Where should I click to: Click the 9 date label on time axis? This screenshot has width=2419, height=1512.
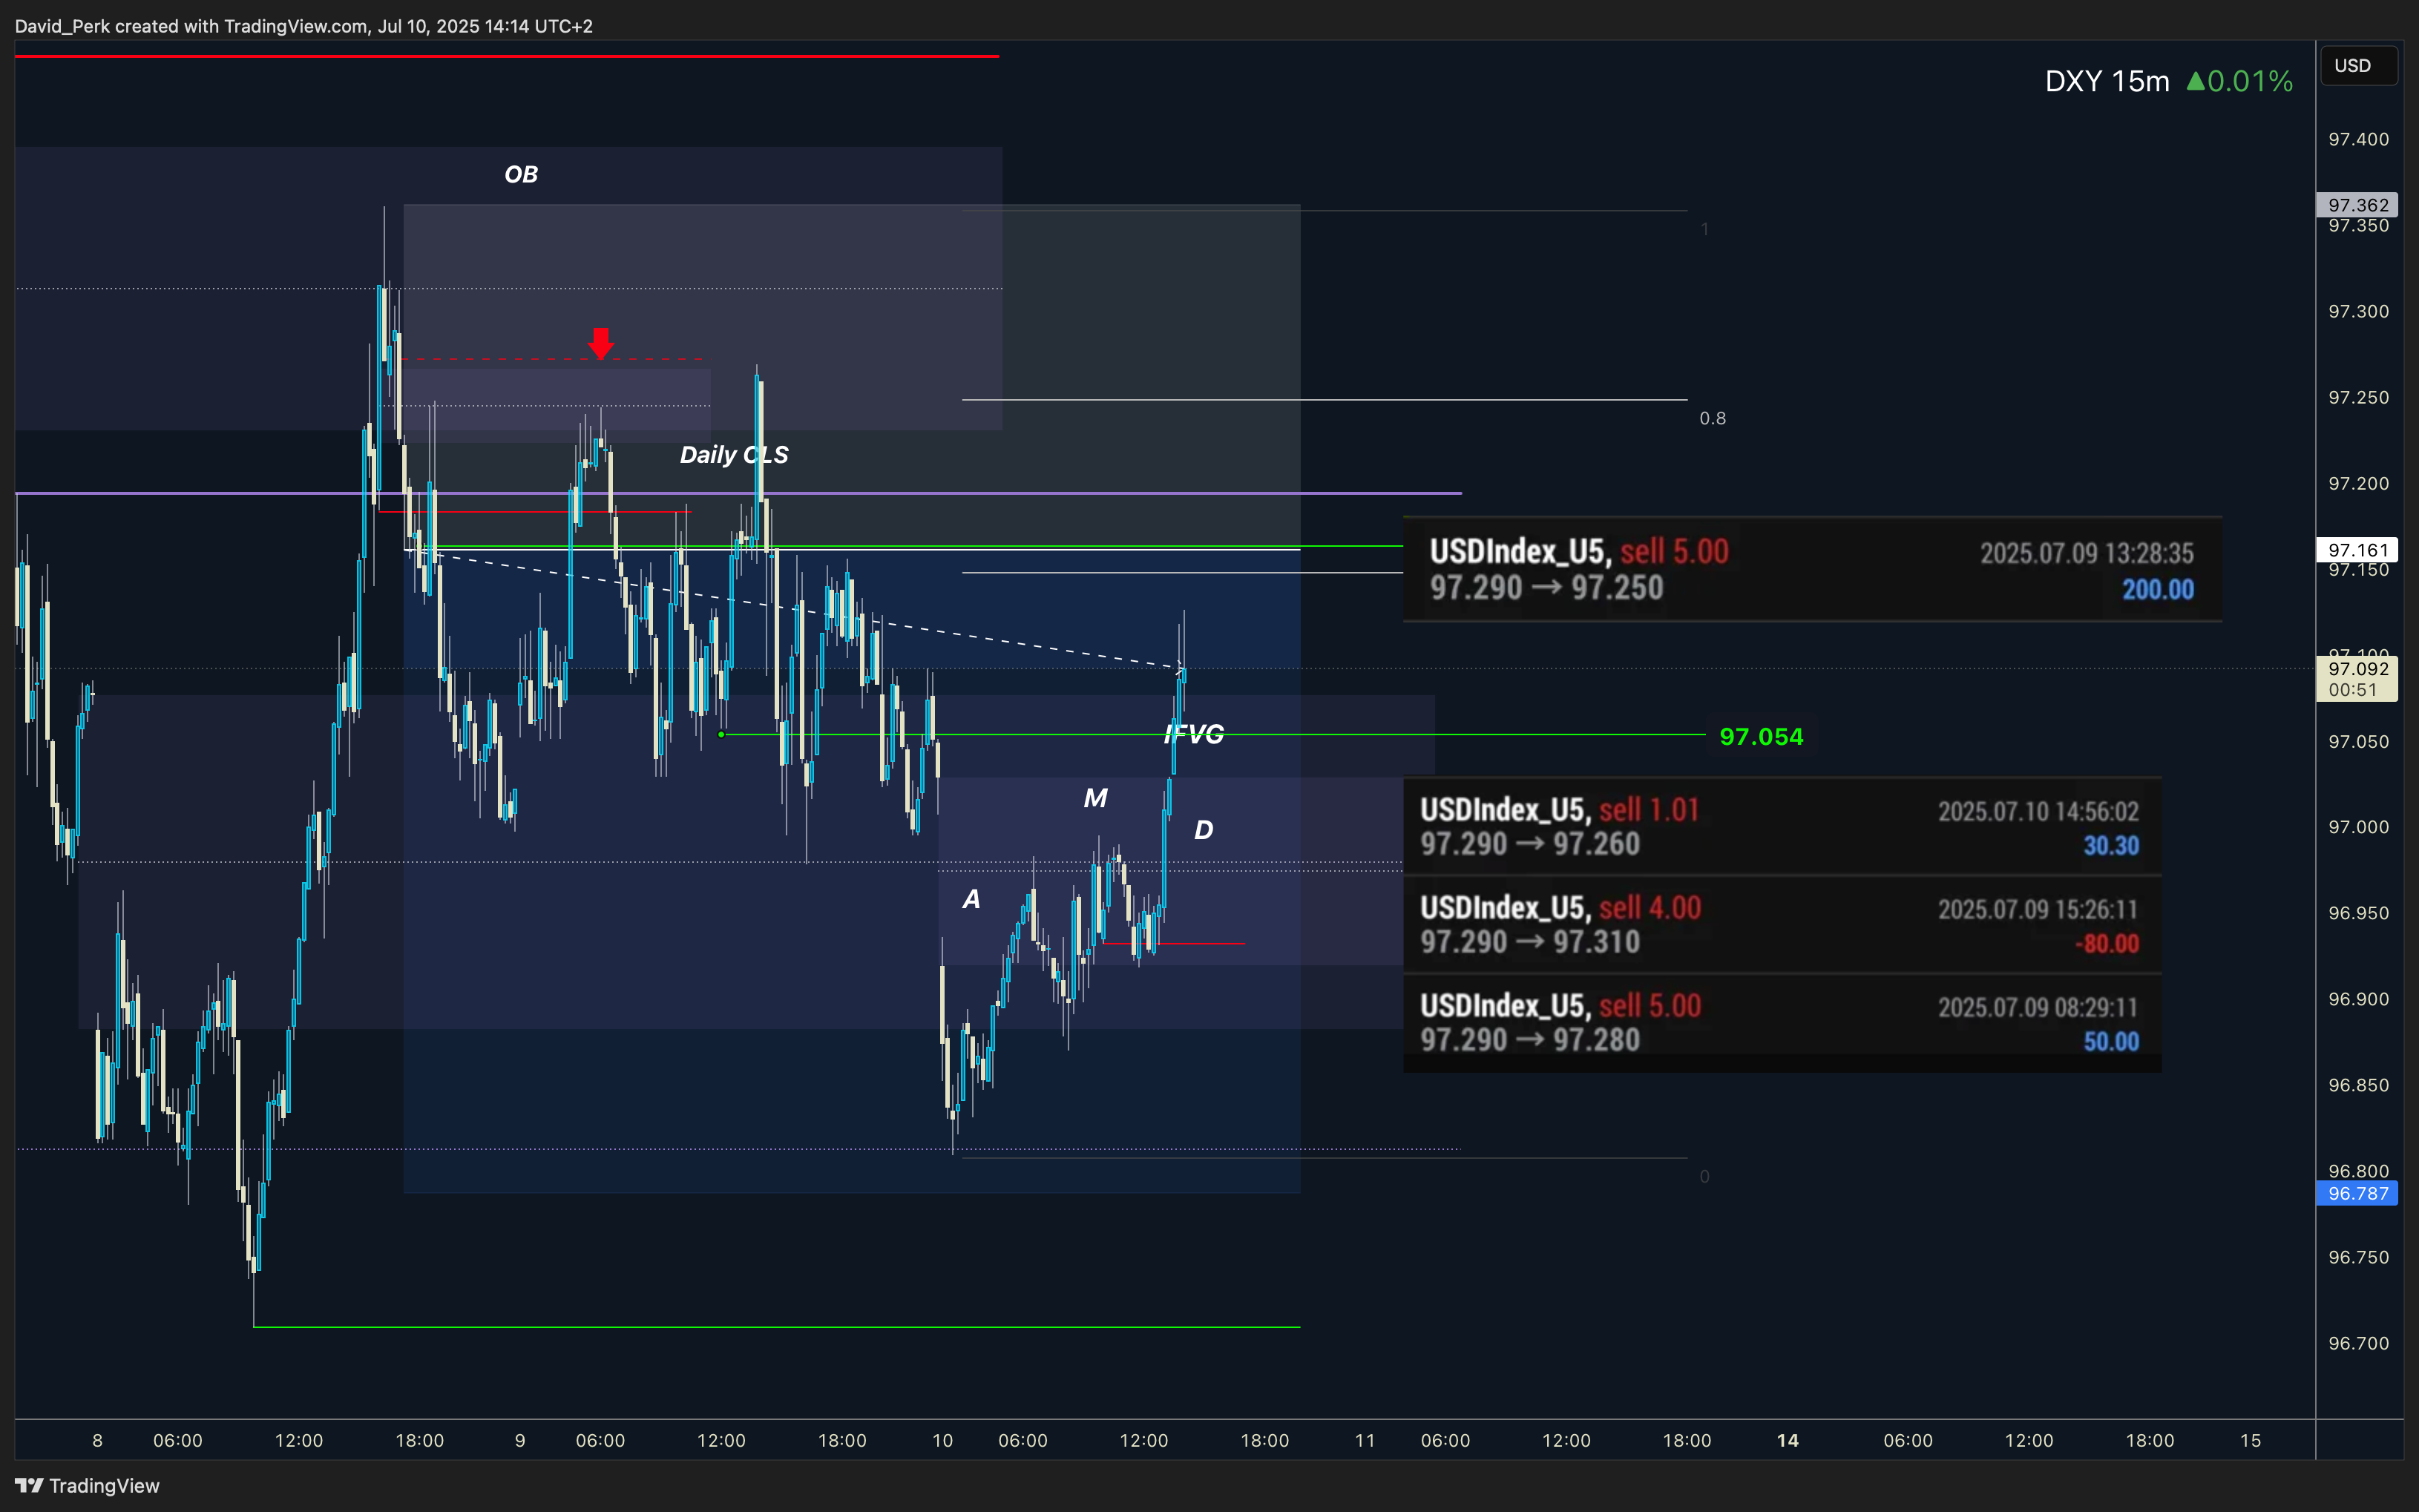[x=520, y=1441]
